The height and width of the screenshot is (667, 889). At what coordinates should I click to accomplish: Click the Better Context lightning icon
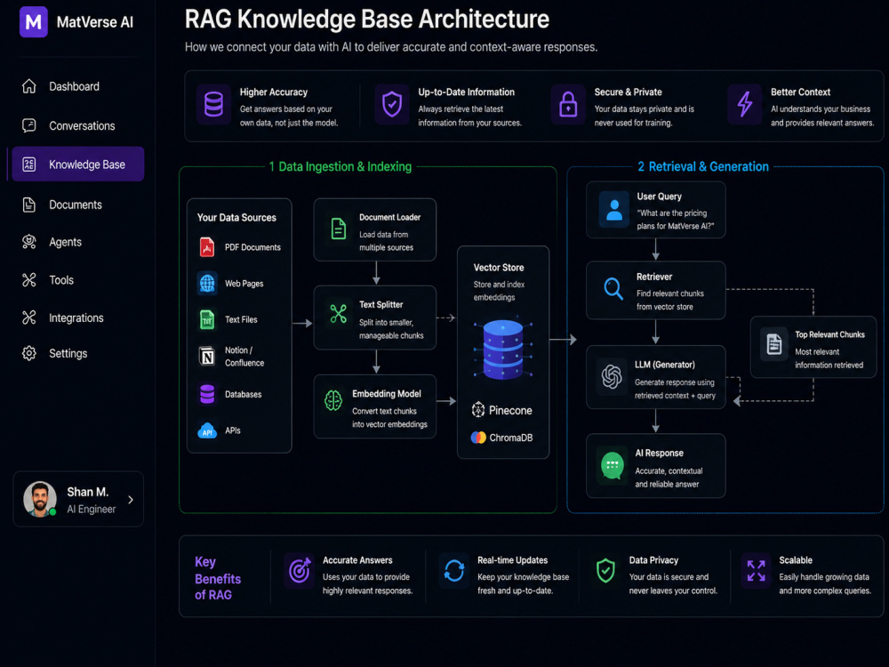pyautogui.click(x=744, y=104)
